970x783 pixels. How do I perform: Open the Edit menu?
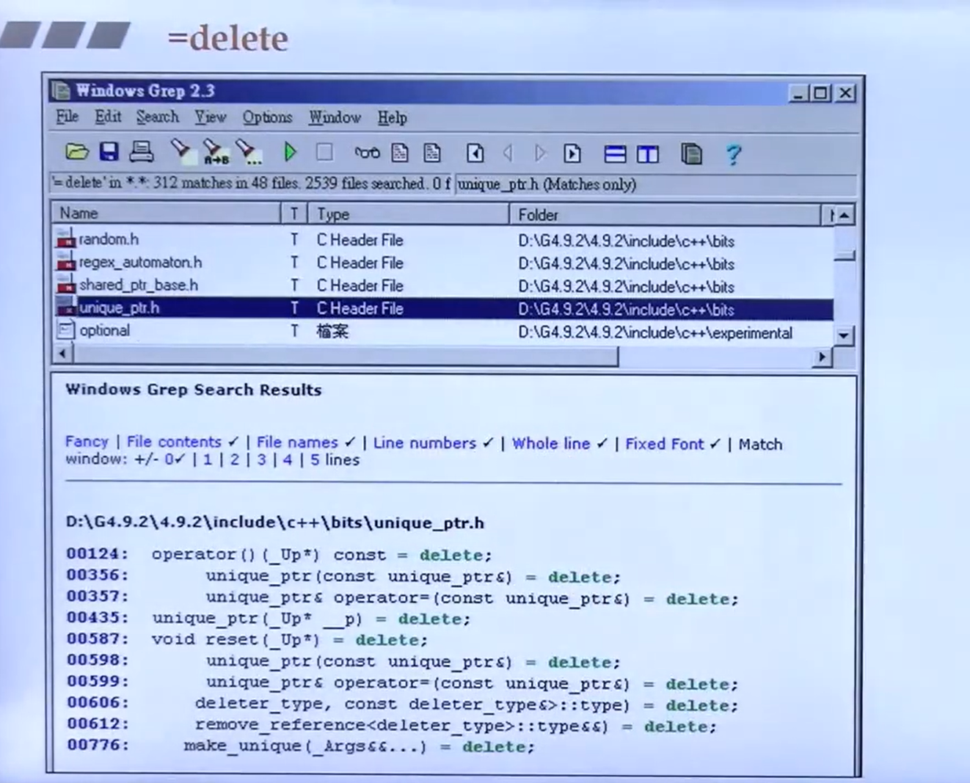click(108, 117)
